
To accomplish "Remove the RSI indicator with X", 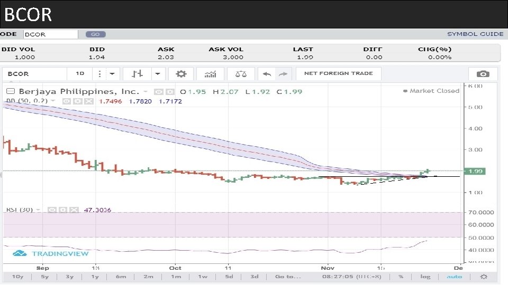I will pos(74,210).
